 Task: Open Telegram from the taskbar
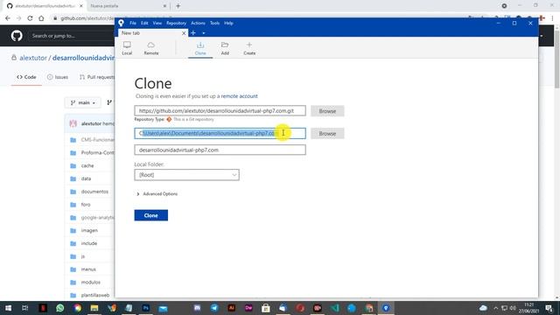click(x=214, y=308)
